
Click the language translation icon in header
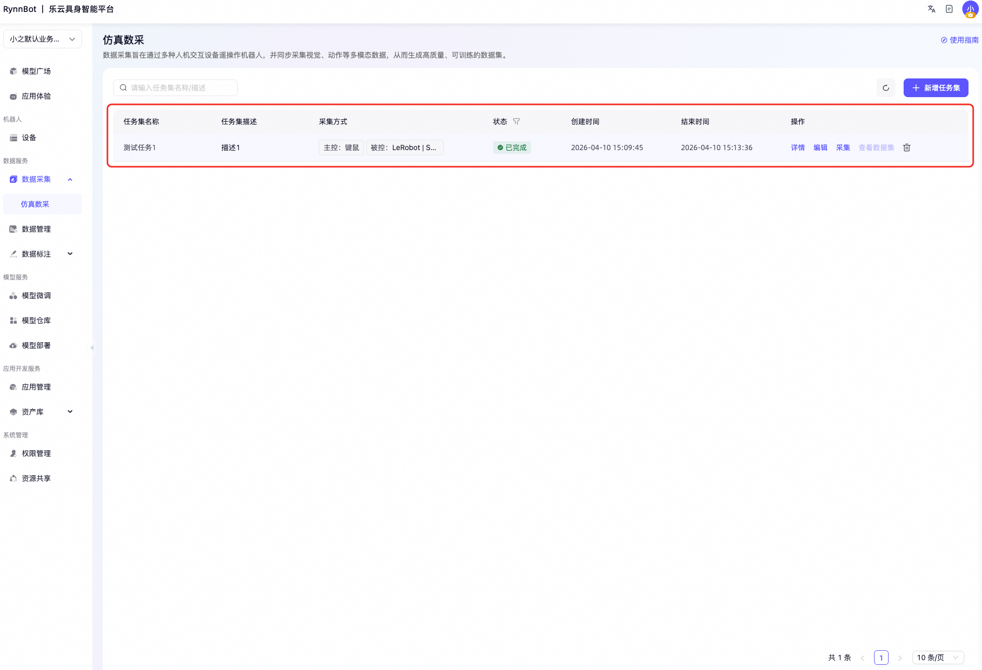click(x=931, y=9)
